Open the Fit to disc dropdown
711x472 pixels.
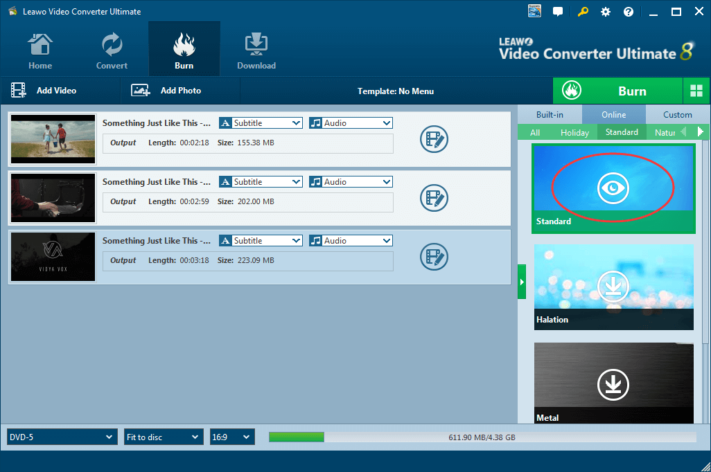164,437
